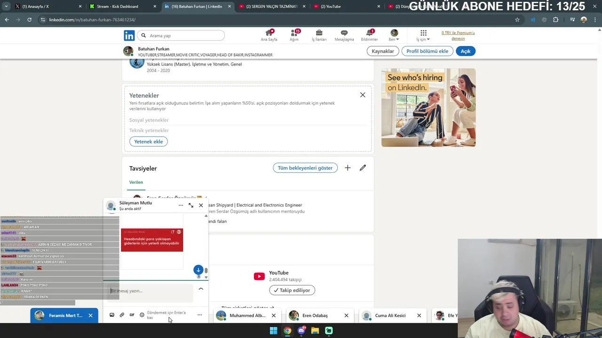
Task: Reload the page with refresh icon
Action: [29, 20]
